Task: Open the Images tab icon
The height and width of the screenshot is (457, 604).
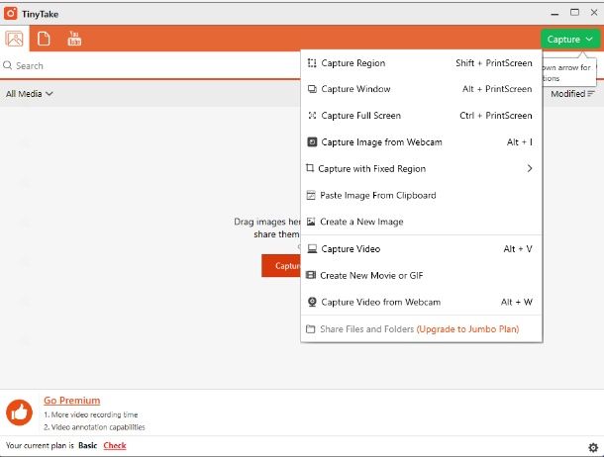Action: point(14,39)
